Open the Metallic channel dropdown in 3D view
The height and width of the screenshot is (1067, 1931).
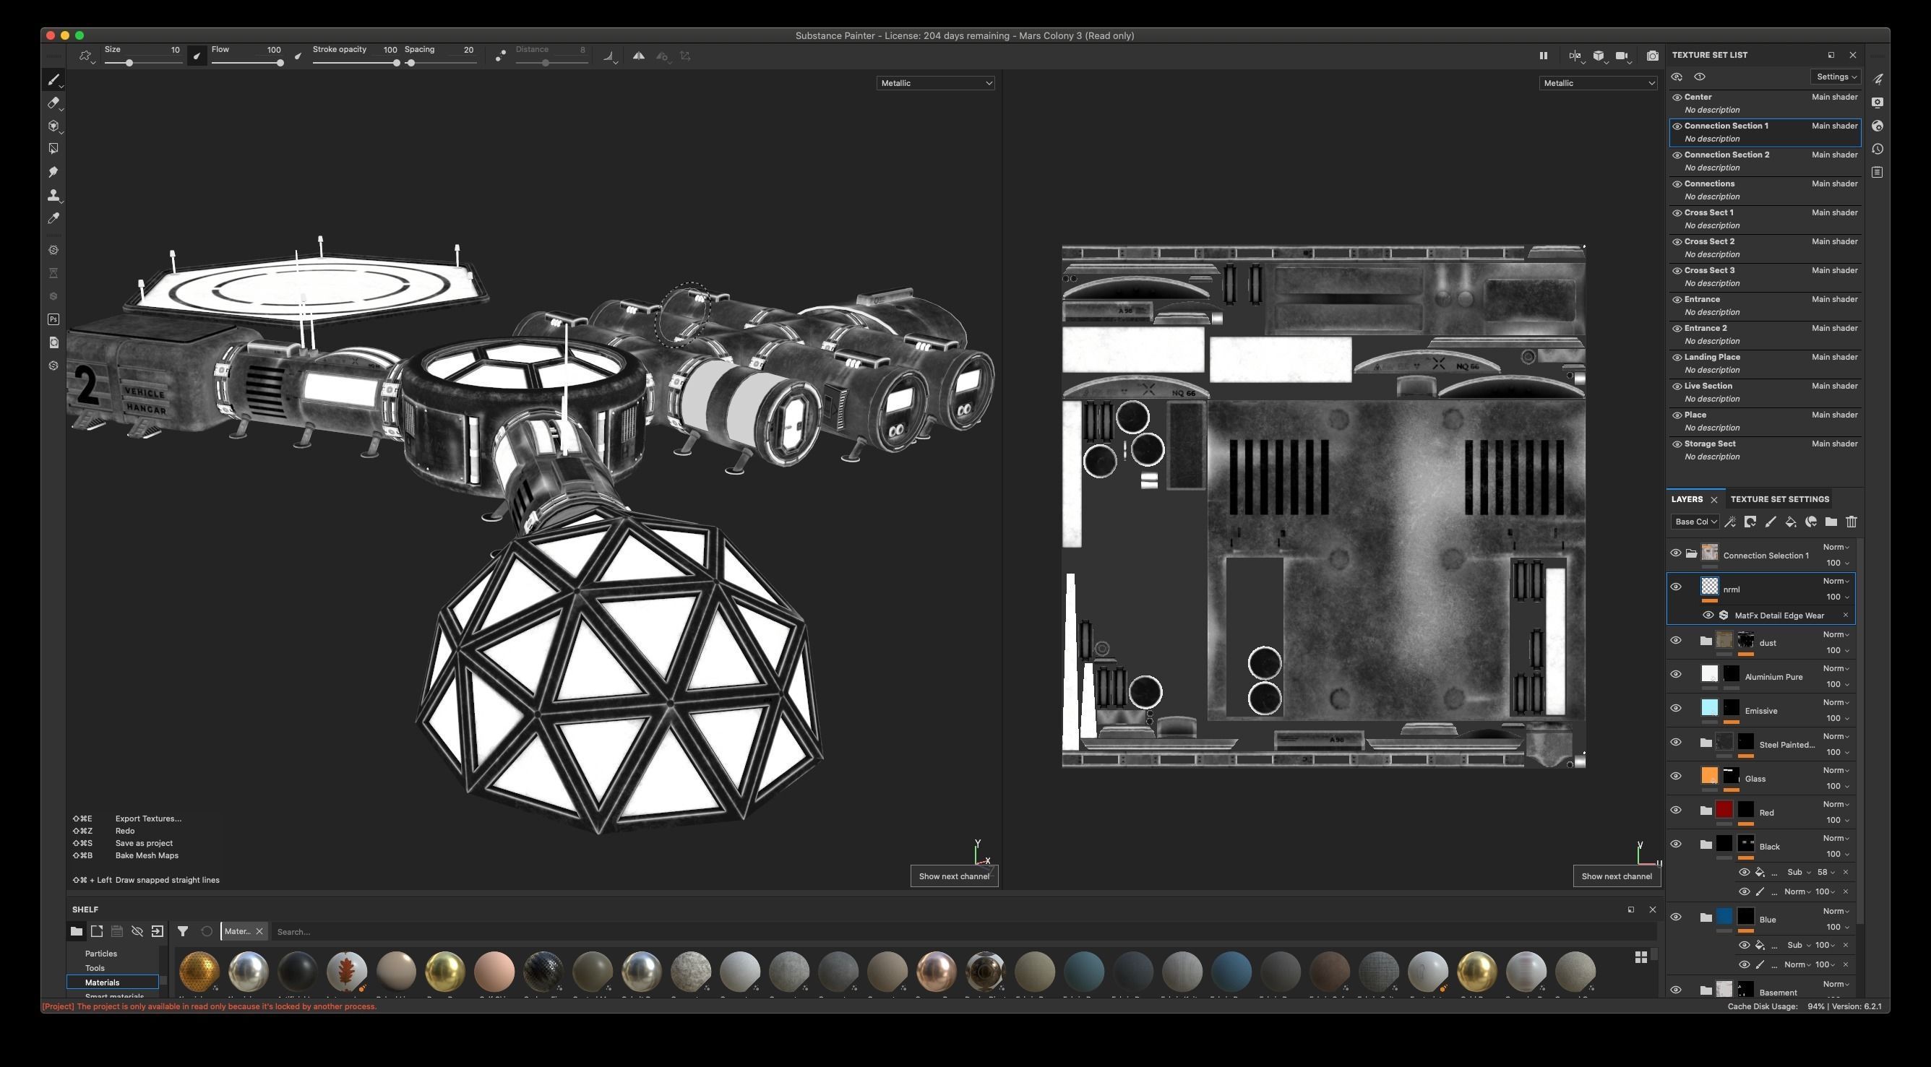click(934, 83)
